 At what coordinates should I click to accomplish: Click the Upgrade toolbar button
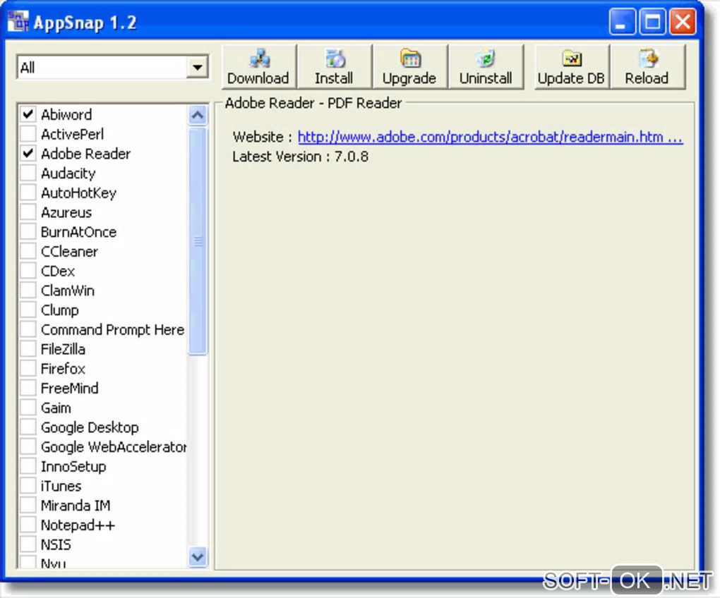(x=409, y=67)
